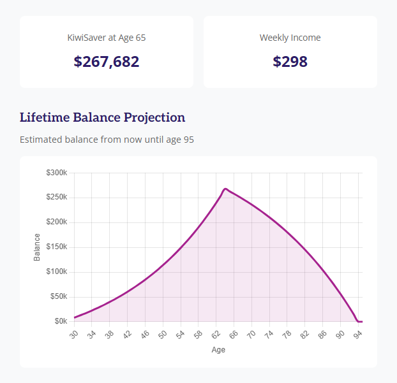Click the age 66 x-axis label
397x383 pixels.
(x=233, y=333)
